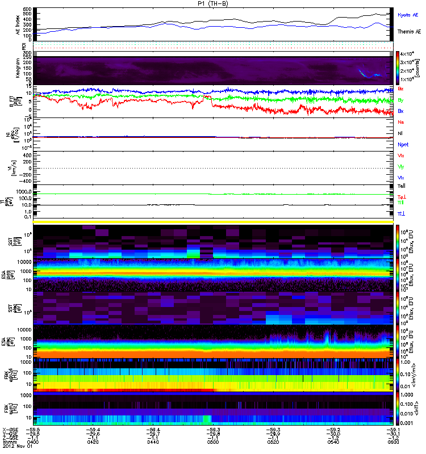Click the blue "Bx" legend label
426x454 pixels.
pyautogui.click(x=400, y=111)
